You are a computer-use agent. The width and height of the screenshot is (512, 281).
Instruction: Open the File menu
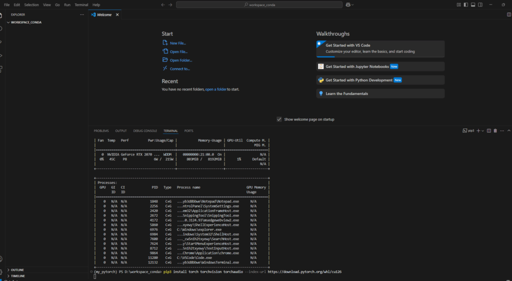coord(6,5)
